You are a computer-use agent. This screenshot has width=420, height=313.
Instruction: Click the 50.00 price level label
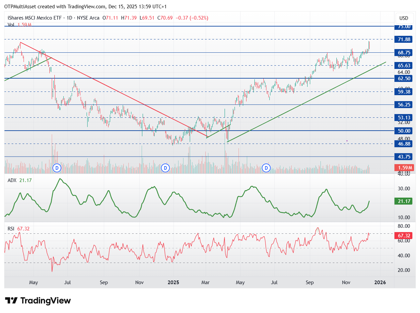tap(403, 131)
